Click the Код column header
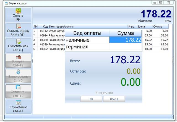Screen dimensions: 177x122 45,27
